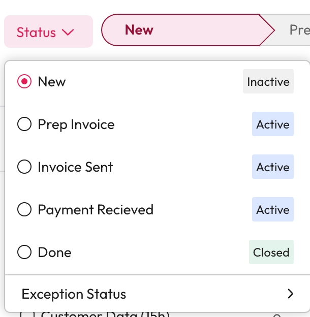The height and width of the screenshot is (317, 310).
Task: Set status with the Done radio button
Action: point(24,252)
